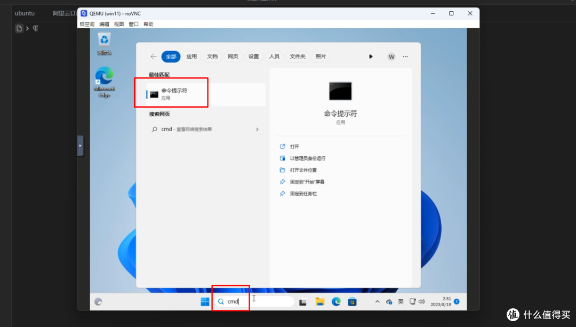Click the search magnifier in the taskbar box
Screen dimensions: 576x327
(x=221, y=301)
